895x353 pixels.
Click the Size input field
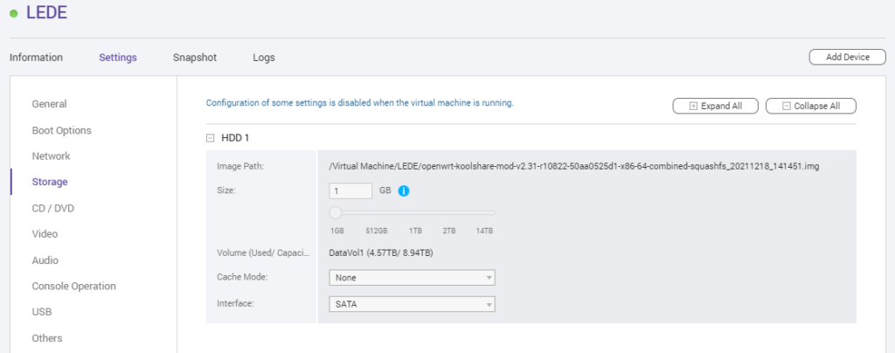coord(351,191)
